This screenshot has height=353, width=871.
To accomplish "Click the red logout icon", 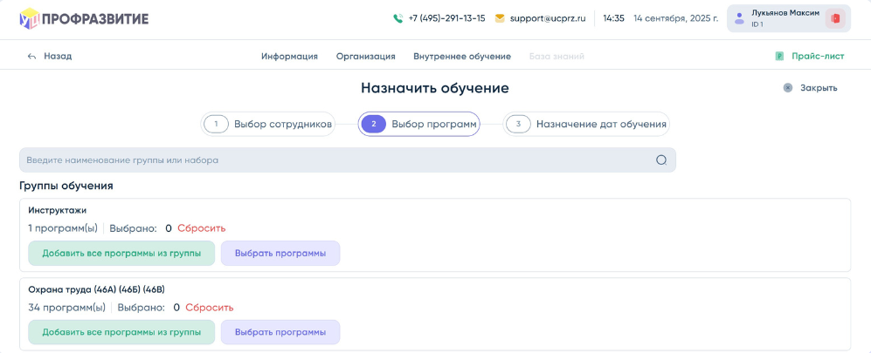I will 835,18.
